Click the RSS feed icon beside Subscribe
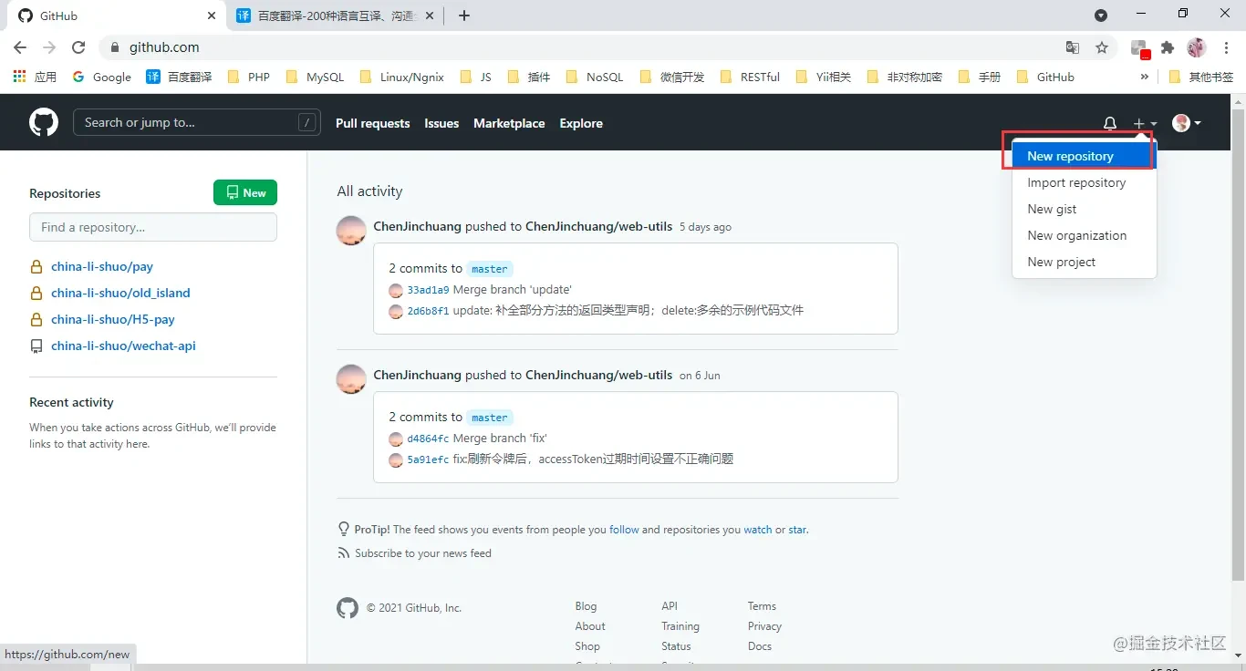Screen dimensions: 1246x671 tap(343, 553)
